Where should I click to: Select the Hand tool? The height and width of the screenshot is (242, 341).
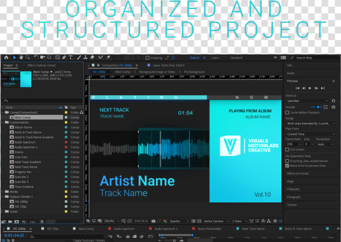click(x=21, y=57)
